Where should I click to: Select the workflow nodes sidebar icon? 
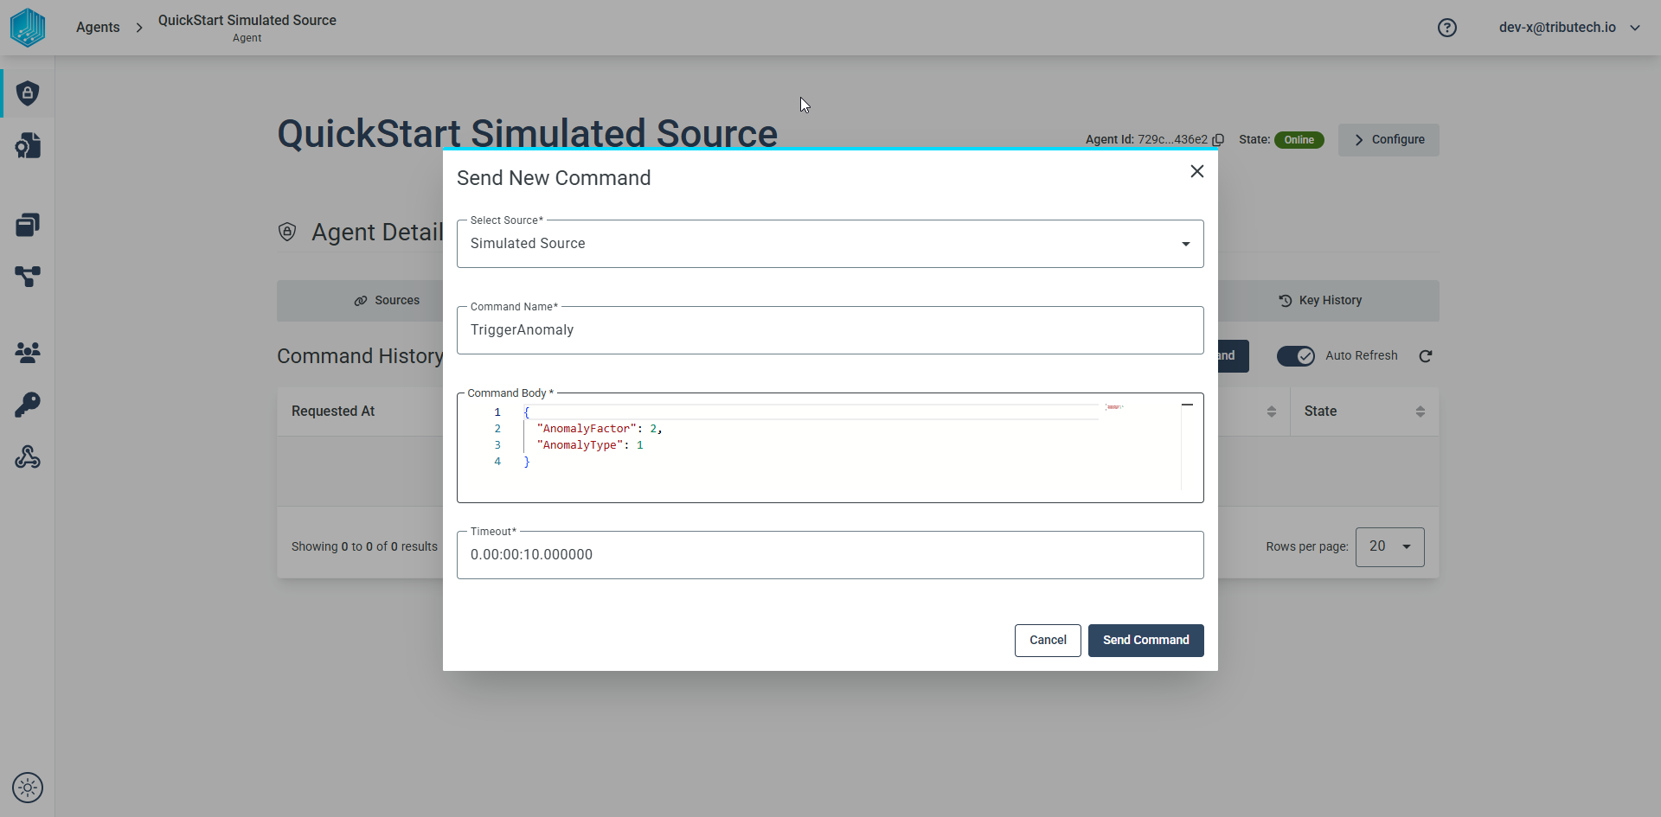coord(28,277)
